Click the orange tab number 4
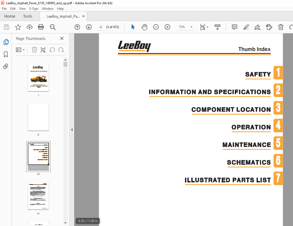 tap(278, 125)
